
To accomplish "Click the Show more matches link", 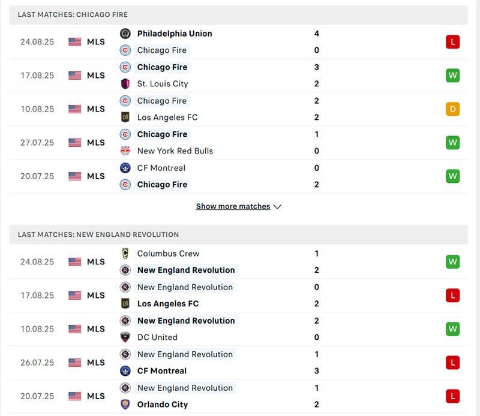I will pos(233,206).
